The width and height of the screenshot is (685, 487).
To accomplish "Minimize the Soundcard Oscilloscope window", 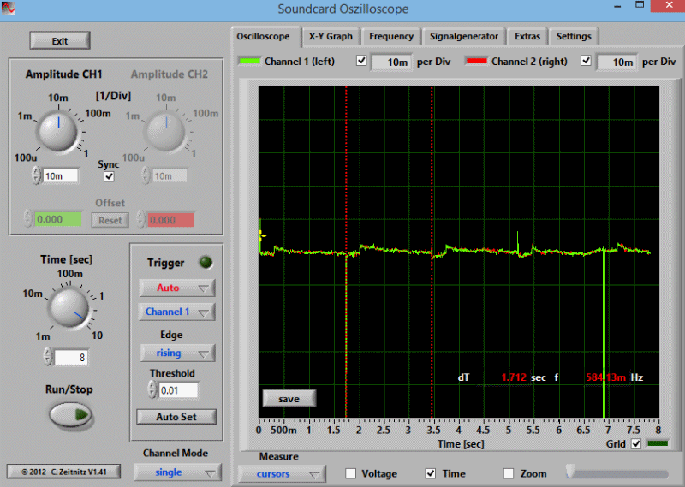I will [617, 6].
